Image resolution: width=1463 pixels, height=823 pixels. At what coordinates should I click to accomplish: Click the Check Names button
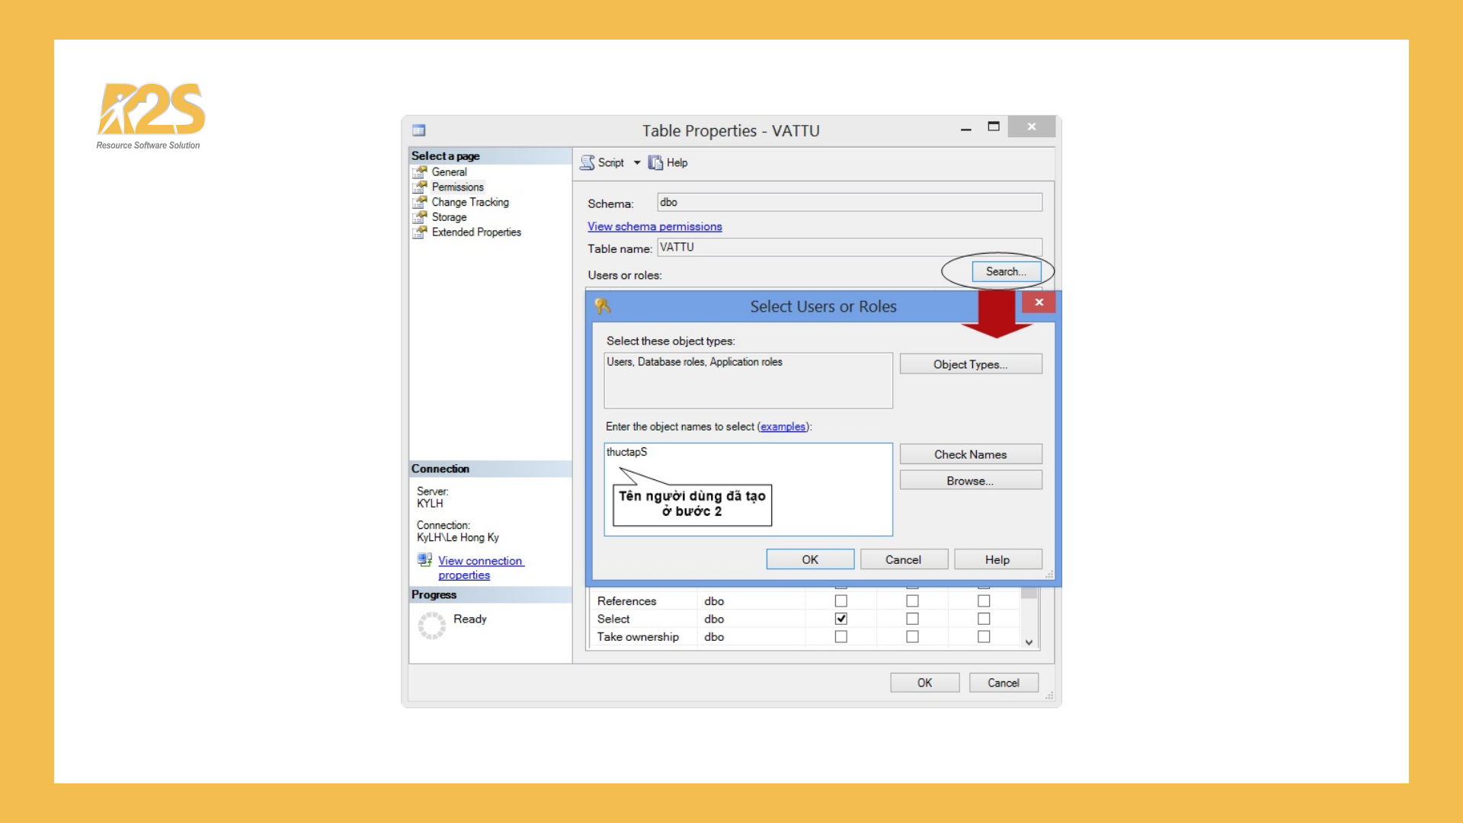pos(970,453)
